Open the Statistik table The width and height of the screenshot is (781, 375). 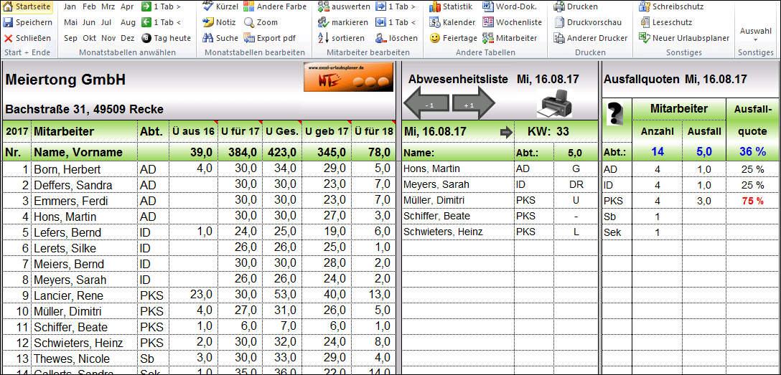[x=435, y=6]
